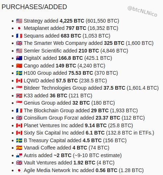Click the @btcNLNico watermark text
The width and height of the screenshot is (163, 175).
[142, 11]
